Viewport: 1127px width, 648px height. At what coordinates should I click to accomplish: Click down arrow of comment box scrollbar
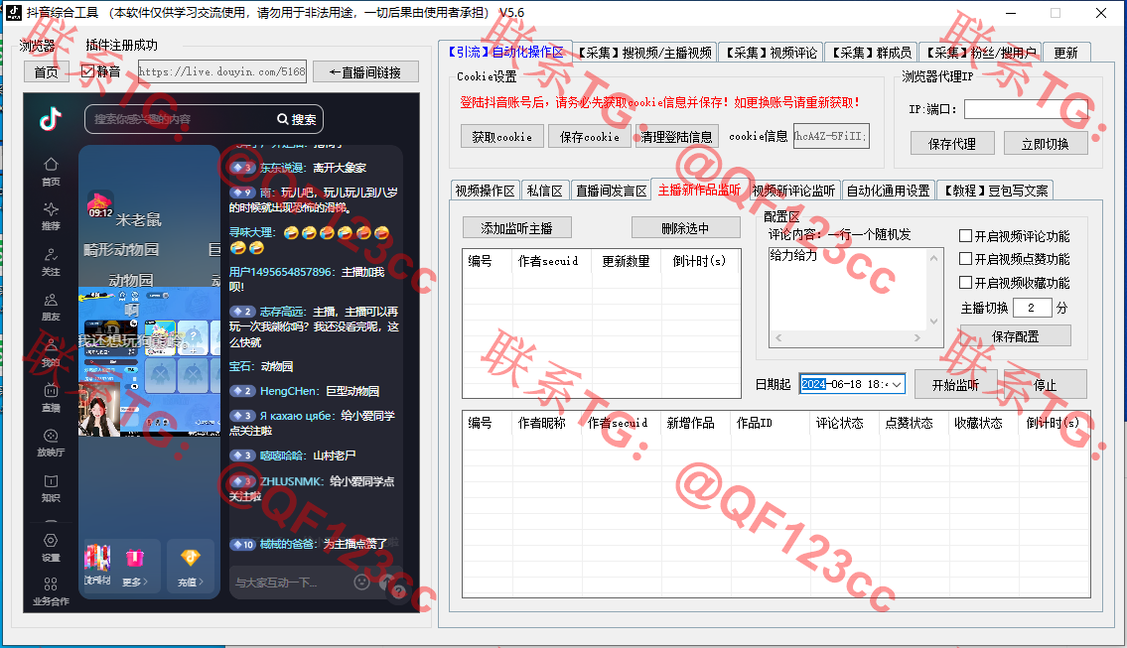(x=933, y=322)
